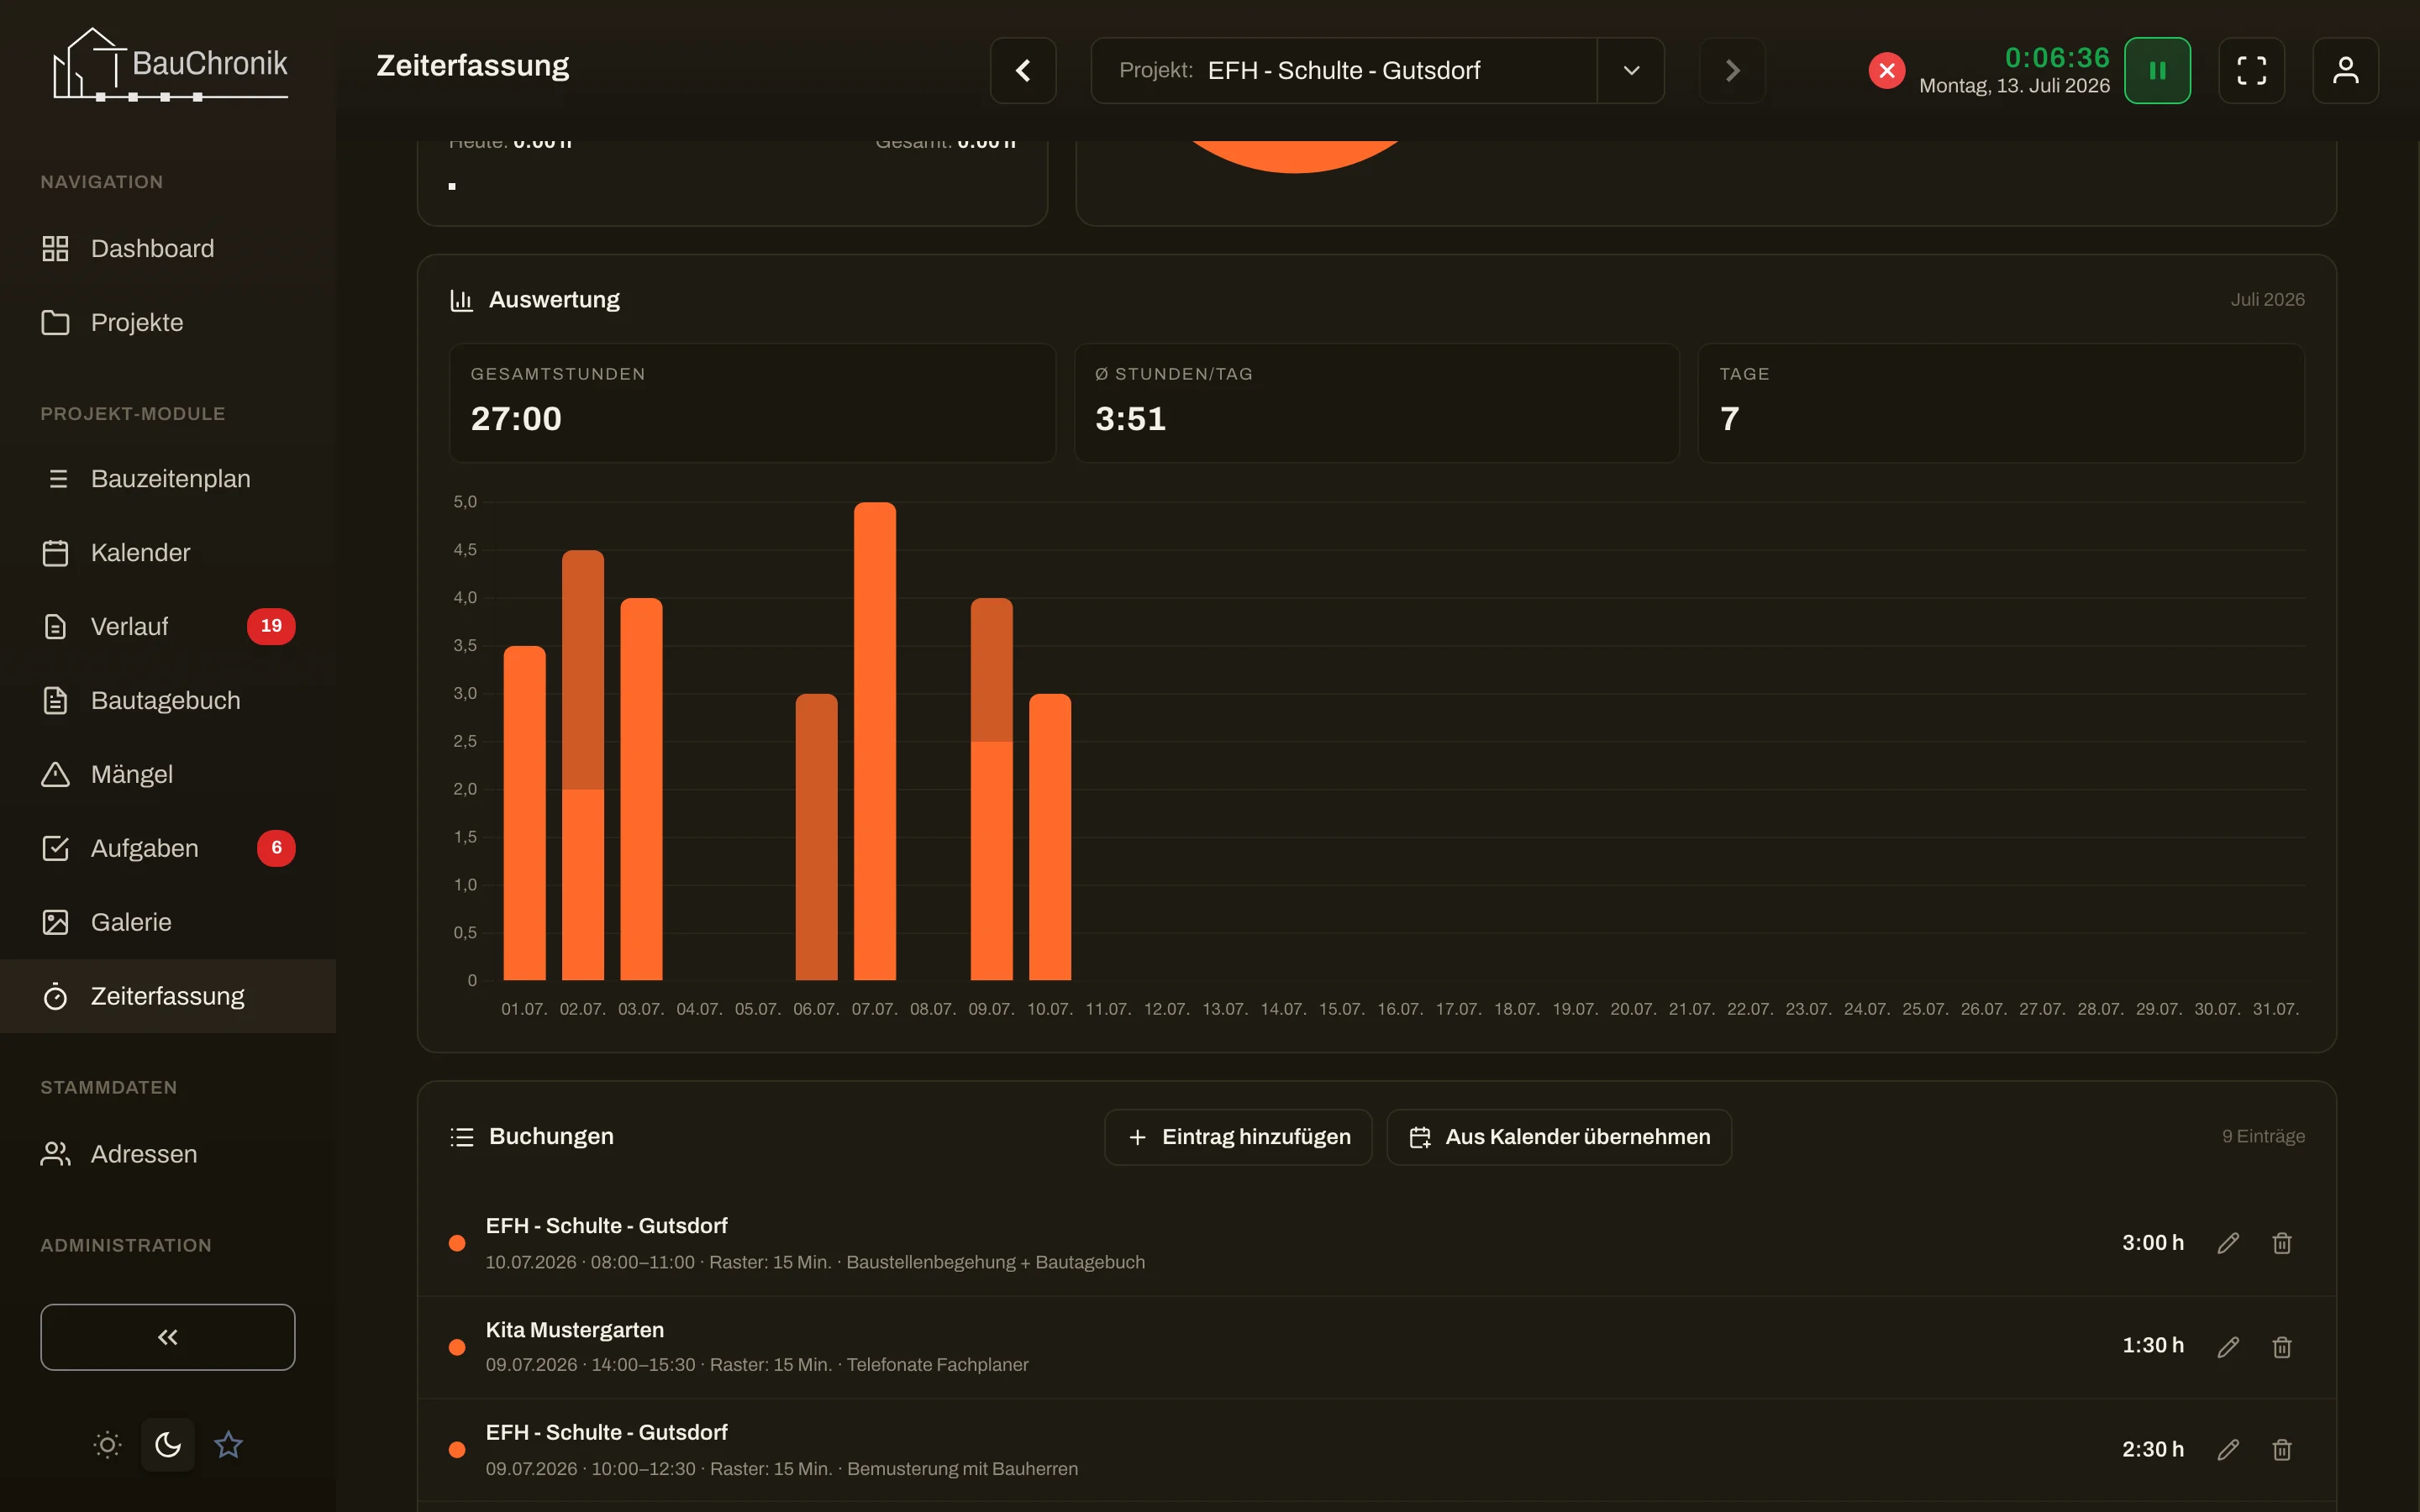The image size is (2420, 1512).
Task: Go to the previous project
Action: pyautogui.click(x=1023, y=70)
